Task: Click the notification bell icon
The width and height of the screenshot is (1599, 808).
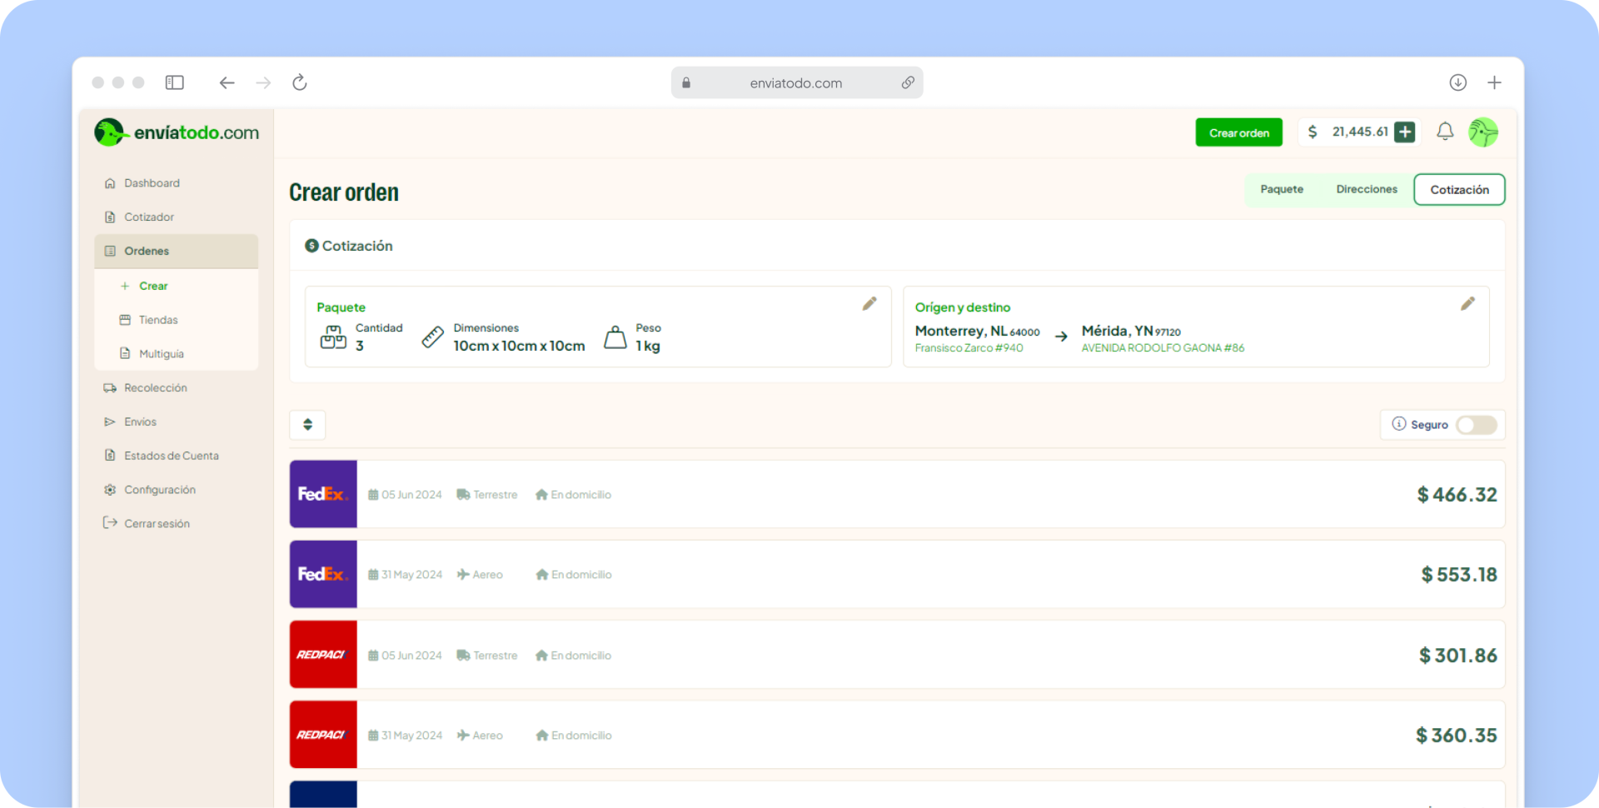Action: point(1445,132)
